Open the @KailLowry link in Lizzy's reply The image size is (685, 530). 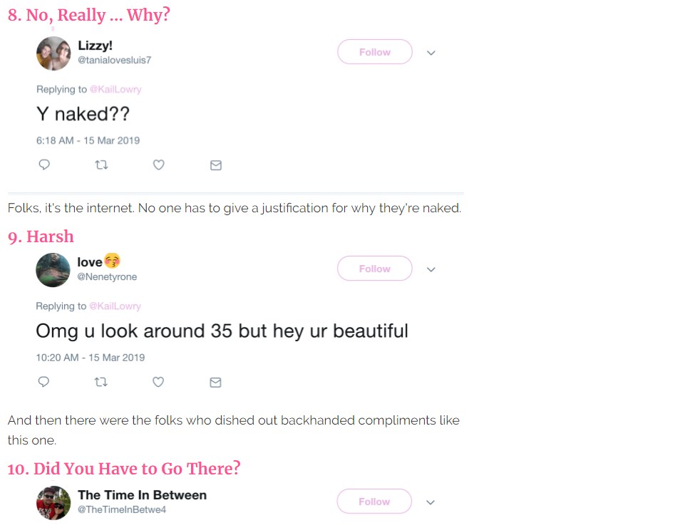pyautogui.click(x=115, y=90)
